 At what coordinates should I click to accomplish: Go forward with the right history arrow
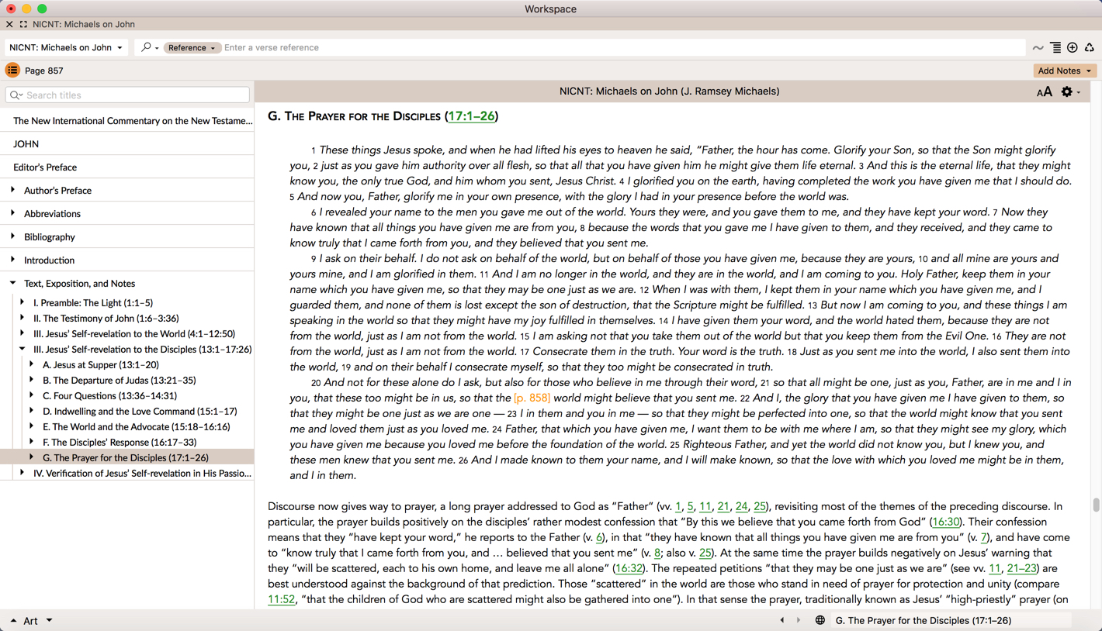(x=798, y=620)
